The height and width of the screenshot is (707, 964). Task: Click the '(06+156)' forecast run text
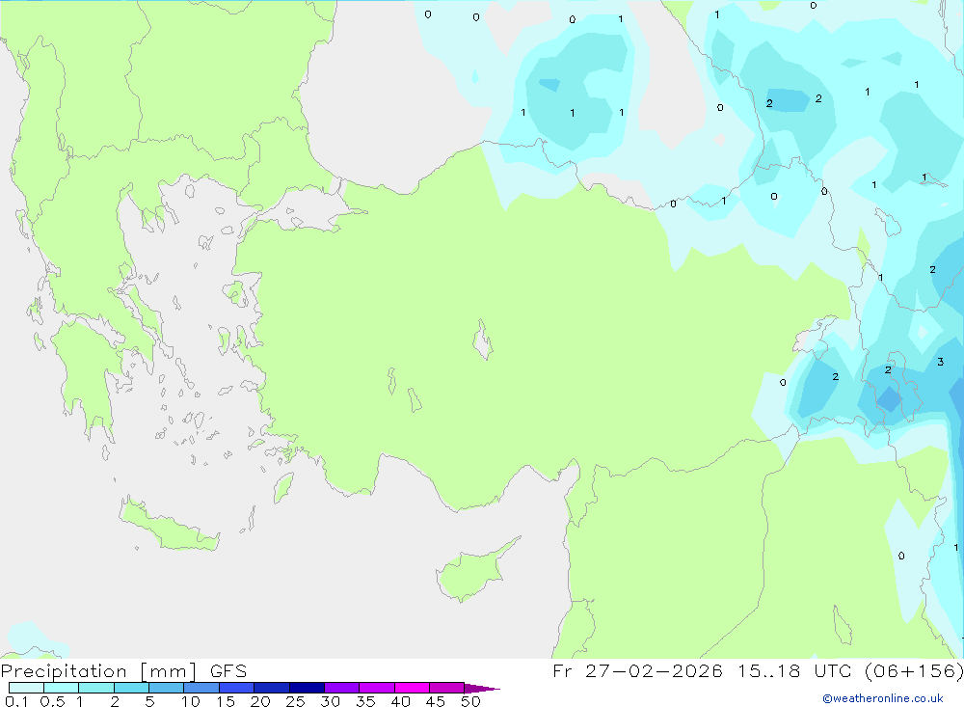(x=914, y=670)
